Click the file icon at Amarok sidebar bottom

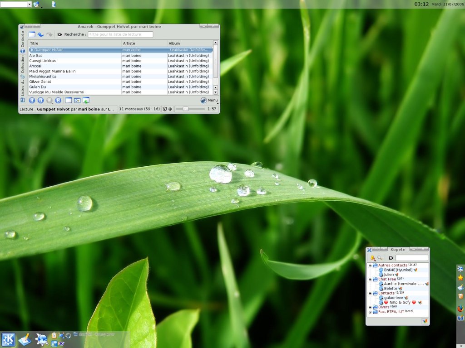(23, 100)
